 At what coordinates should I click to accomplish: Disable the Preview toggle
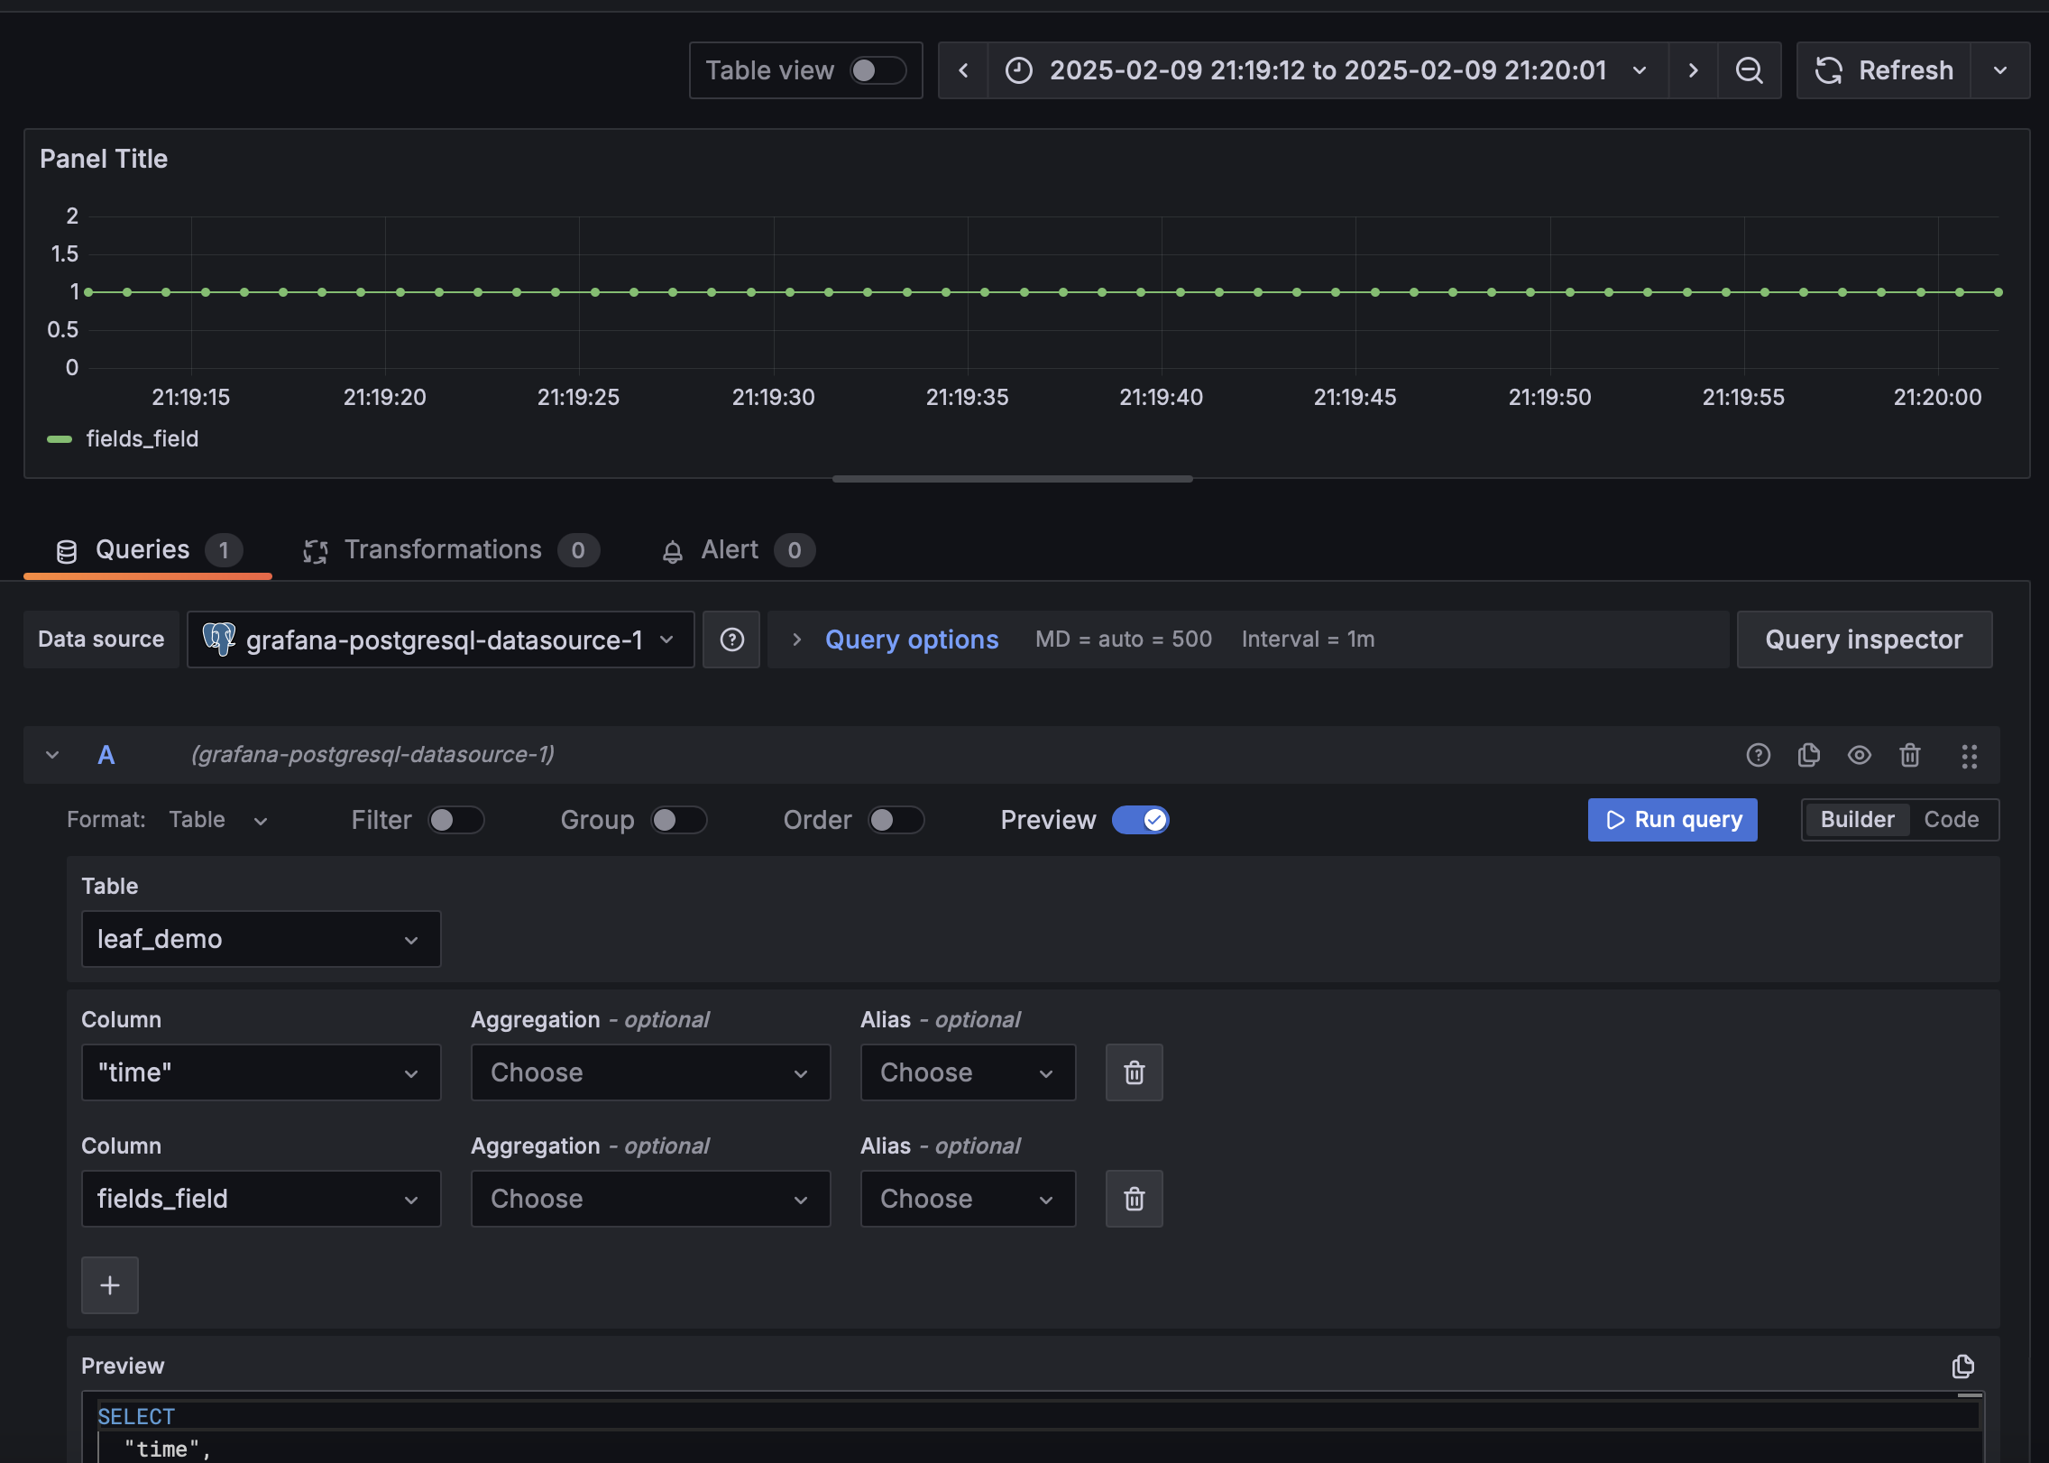[1140, 820]
